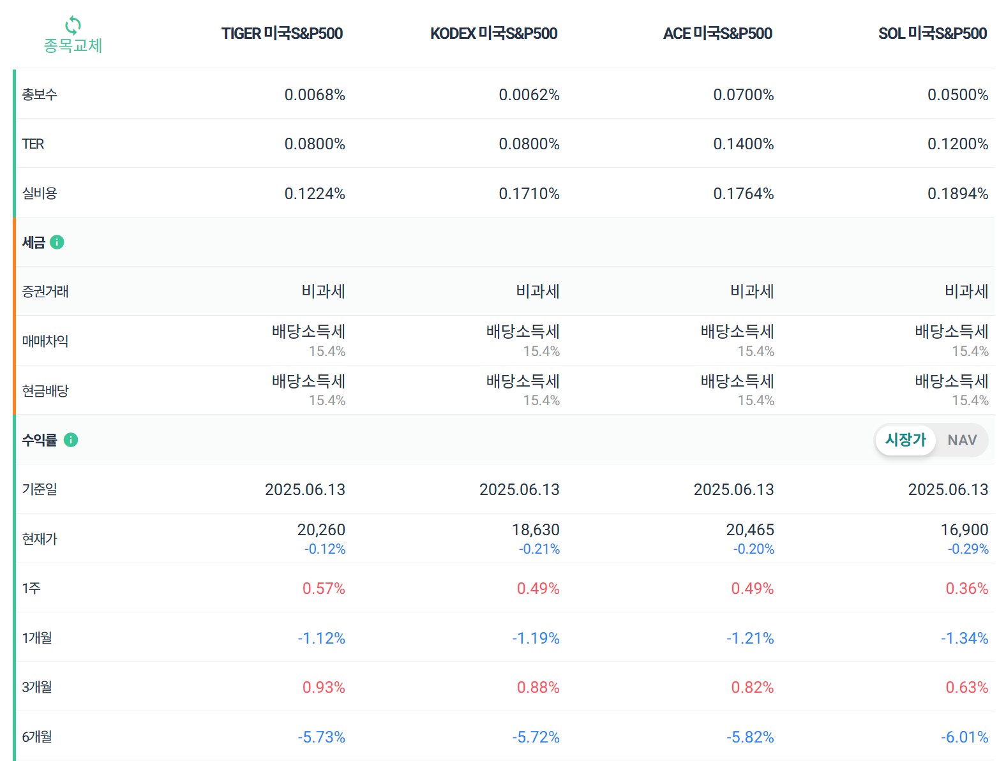Click the 1개월 row label

pos(37,638)
